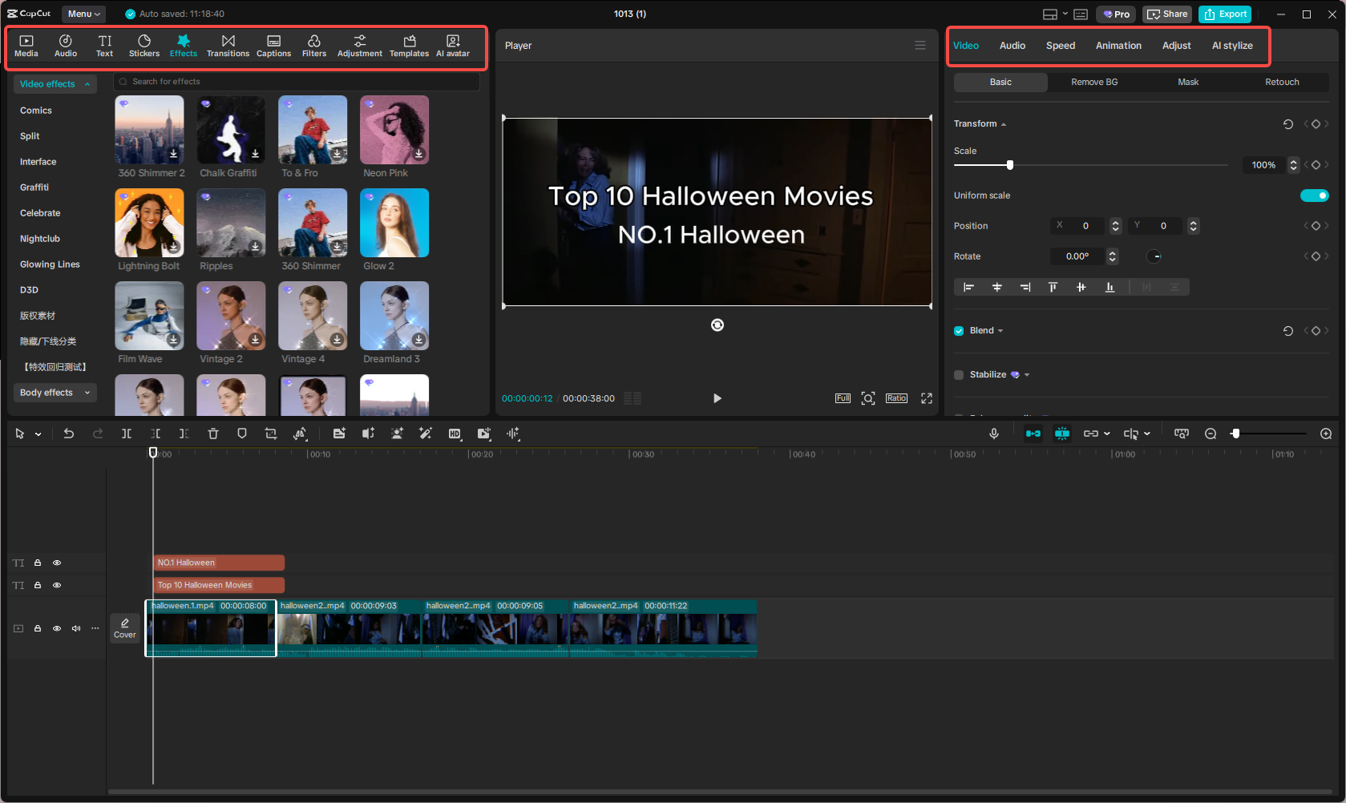Open the linkage options dropdown arrow
Screen dimensions: 1346x803
click(x=1107, y=434)
